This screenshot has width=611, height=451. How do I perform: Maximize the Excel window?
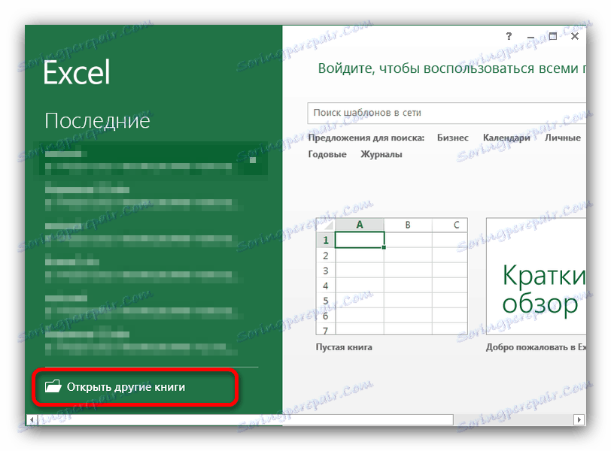[x=552, y=36]
